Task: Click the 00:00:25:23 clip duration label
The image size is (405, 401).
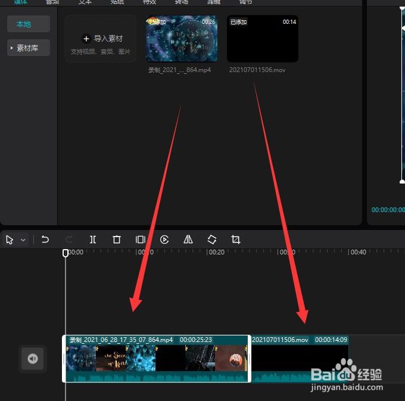Action: [196, 340]
